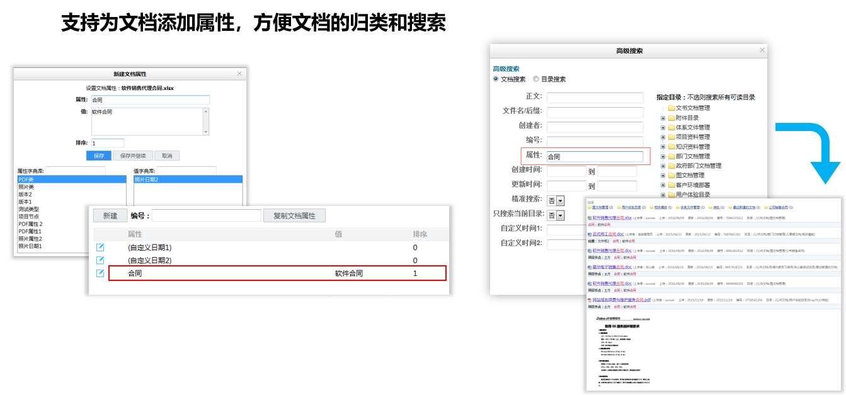Screen dimensions: 846x395
Task: Click the 文件名/后缀 input field
Action: coord(595,112)
